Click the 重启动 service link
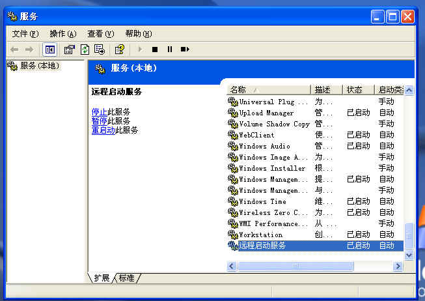 click(x=103, y=130)
